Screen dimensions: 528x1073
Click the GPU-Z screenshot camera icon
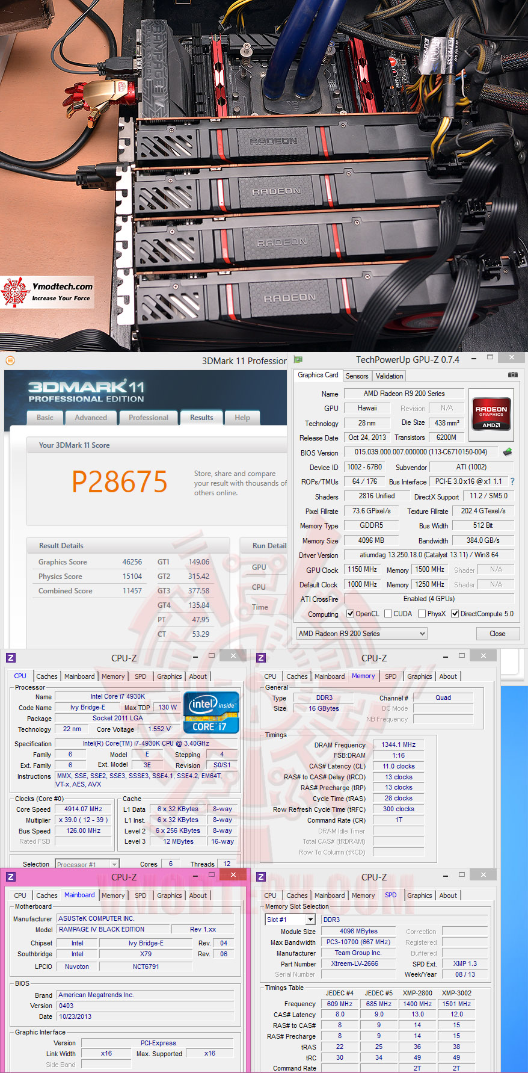click(x=512, y=374)
